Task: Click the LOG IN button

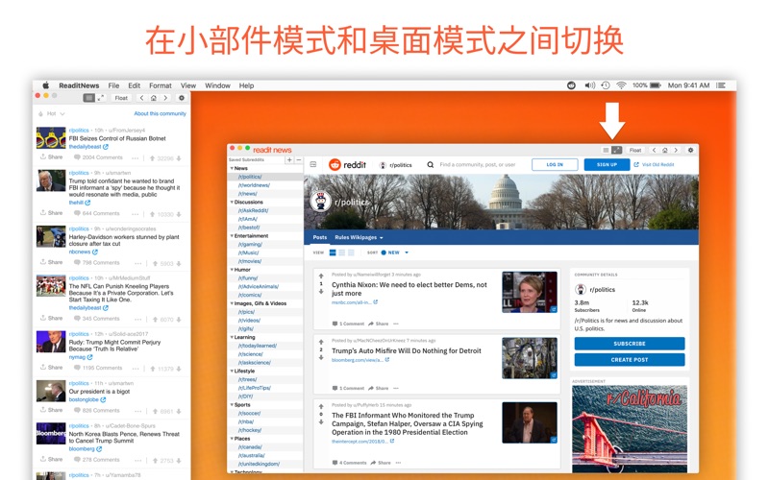Action: coord(555,164)
